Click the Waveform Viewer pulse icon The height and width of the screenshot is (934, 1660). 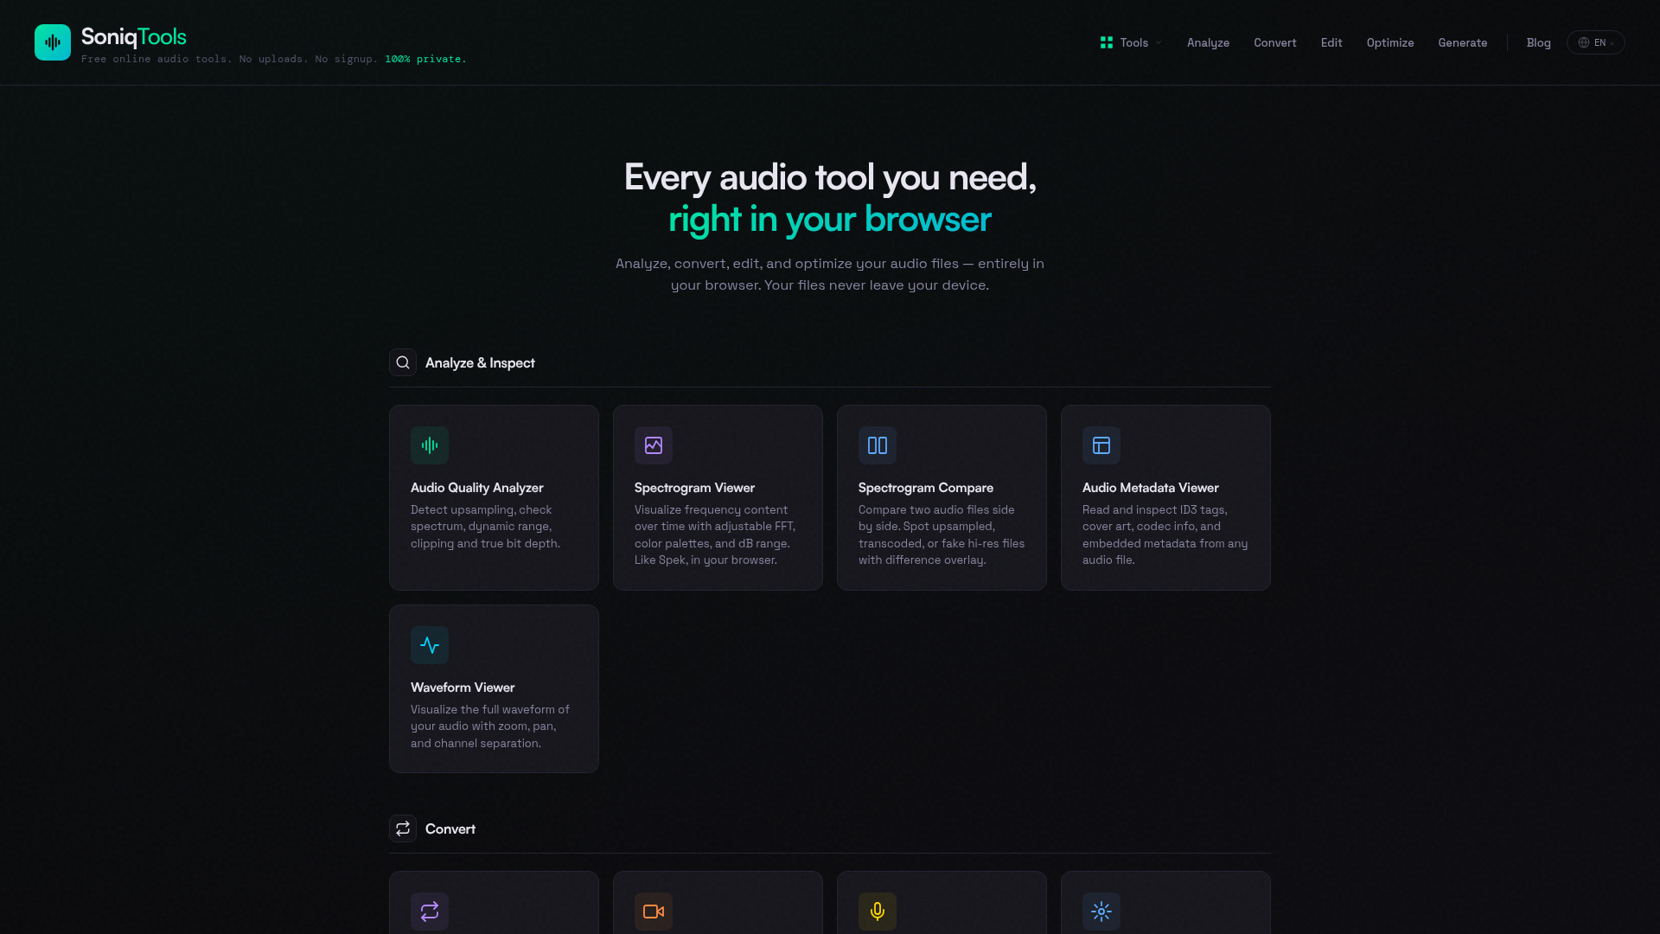tap(430, 645)
